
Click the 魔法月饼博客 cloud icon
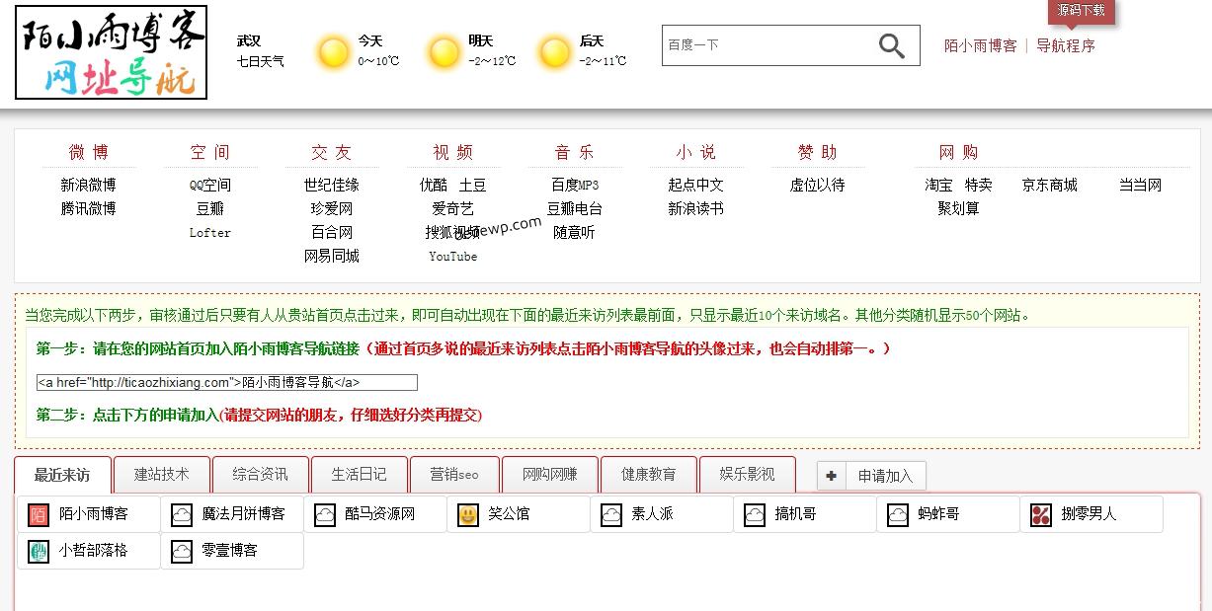[x=182, y=514]
